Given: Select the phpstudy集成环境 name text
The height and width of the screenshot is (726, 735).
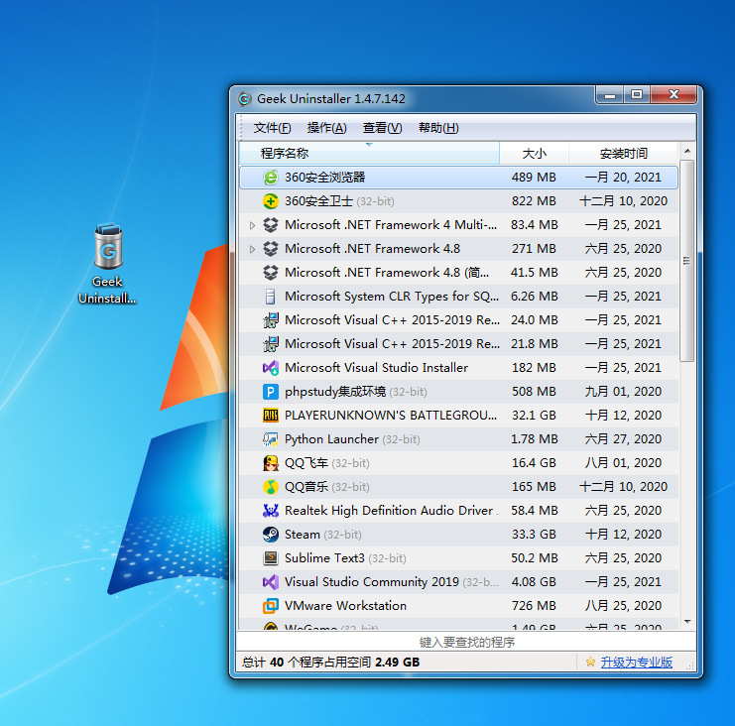Looking at the screenshot, I should pyautogui.click(x=356, y=392).
